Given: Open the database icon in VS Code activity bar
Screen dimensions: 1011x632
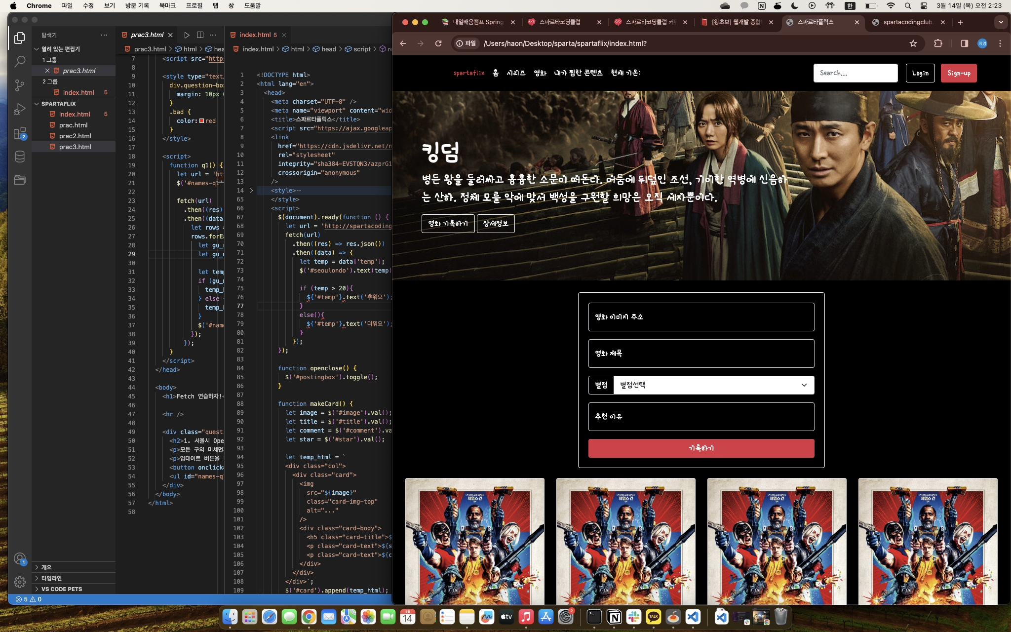Looking at the screenshot, I should (x=20, y=157).
